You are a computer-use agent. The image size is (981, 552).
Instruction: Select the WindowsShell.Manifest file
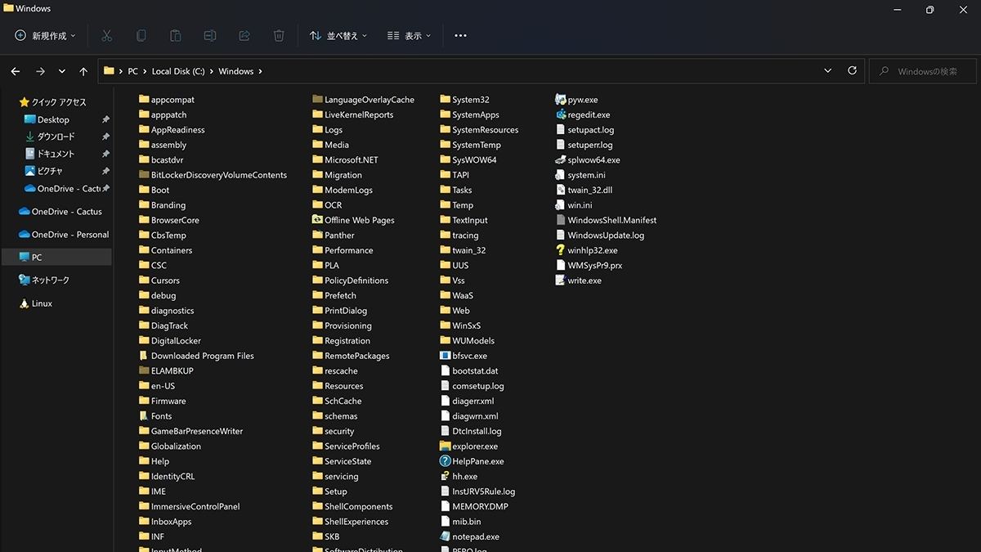coord(605,220)
